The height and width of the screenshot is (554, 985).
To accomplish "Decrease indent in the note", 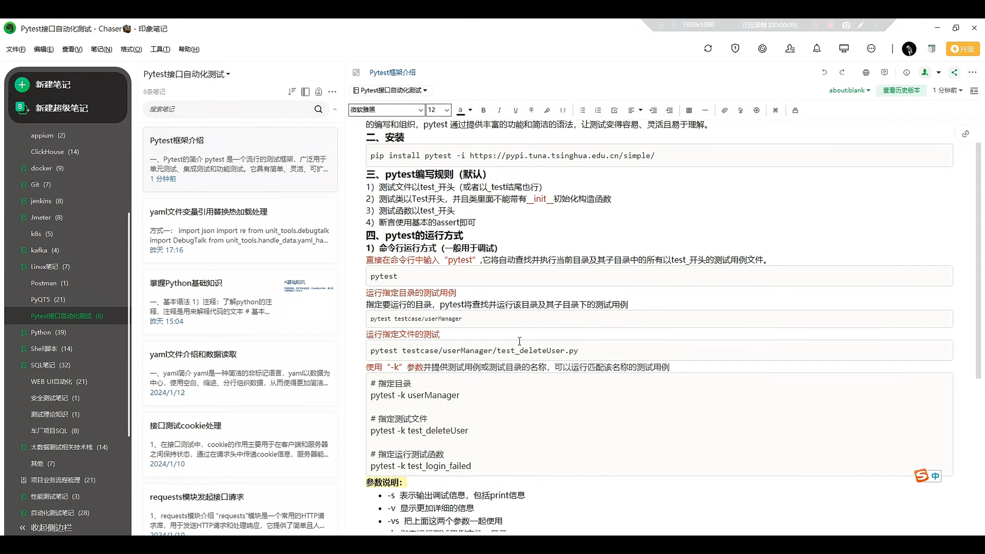I will click(x=653, y=110).
